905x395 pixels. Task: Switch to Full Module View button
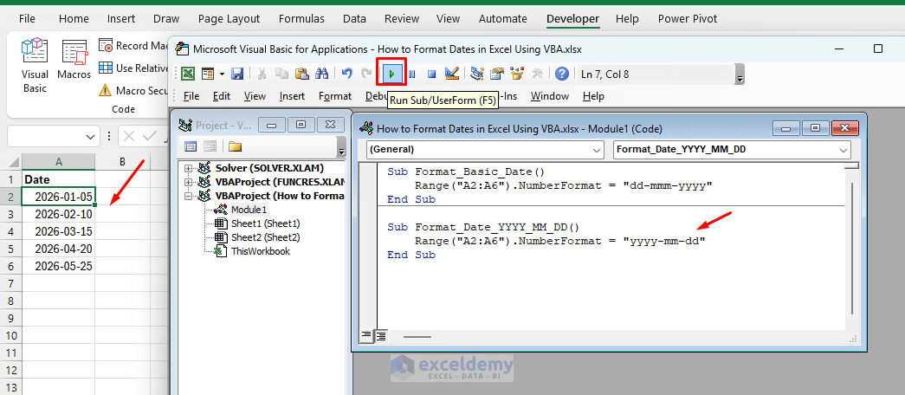point(381,335)
